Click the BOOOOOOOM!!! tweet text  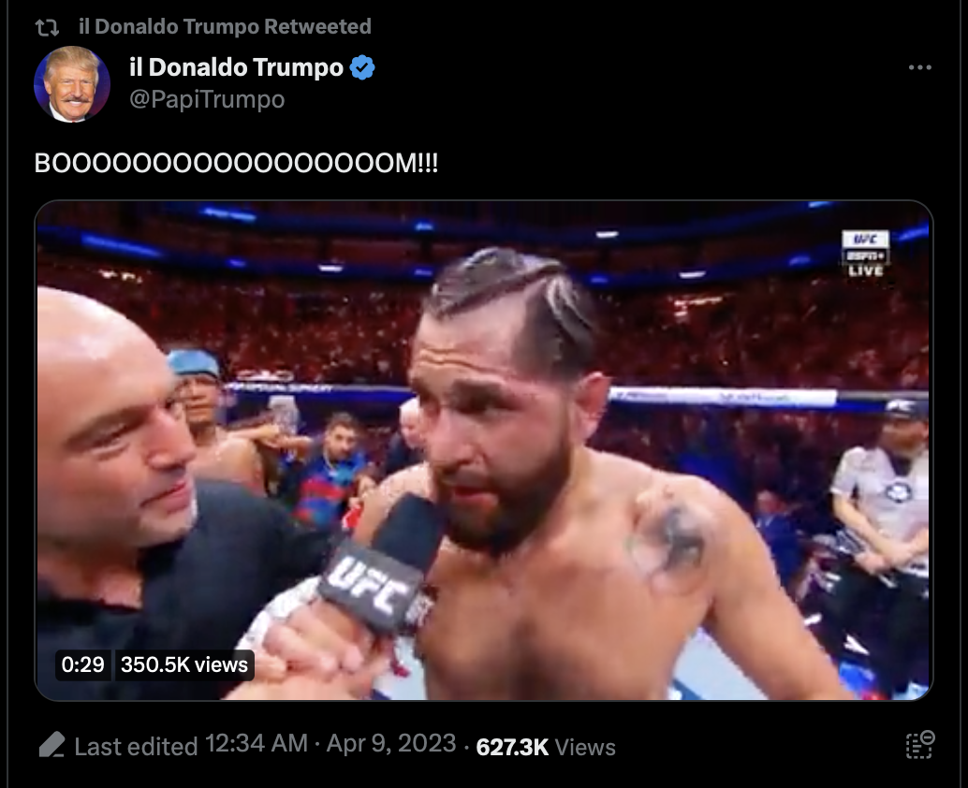pyautogui.click(x=236, y=163)
